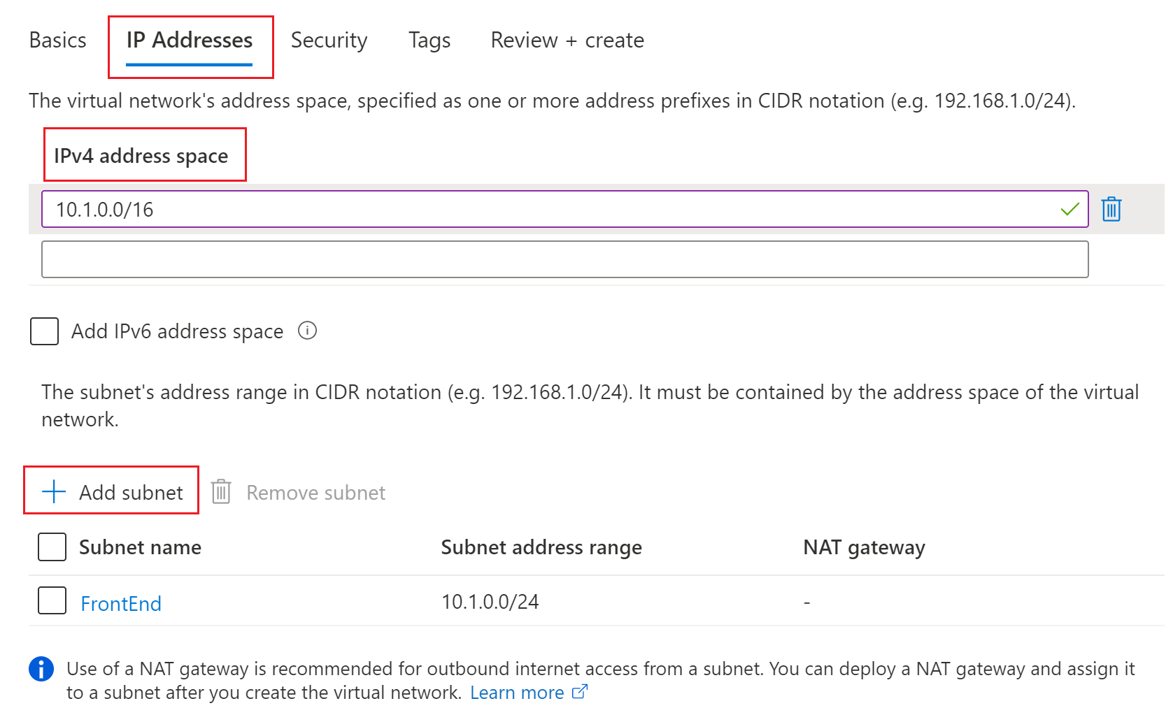Screen dimensions: 1173x715
Task: Select the IP Addresses tab
Action: pos(190,41)
